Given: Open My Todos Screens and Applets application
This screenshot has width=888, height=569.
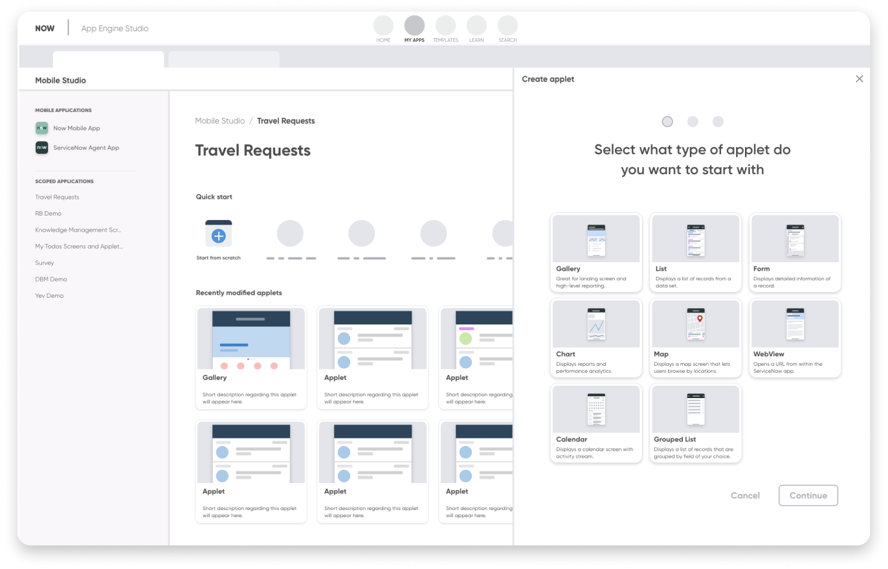Looking at the screenshot, I should [79, 247].
